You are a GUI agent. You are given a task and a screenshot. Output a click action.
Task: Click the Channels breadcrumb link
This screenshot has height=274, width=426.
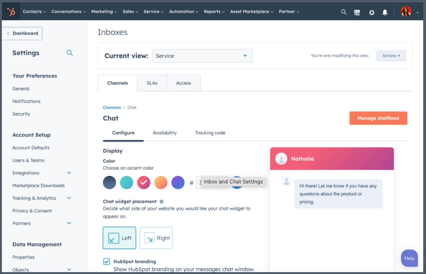[112, 107]
